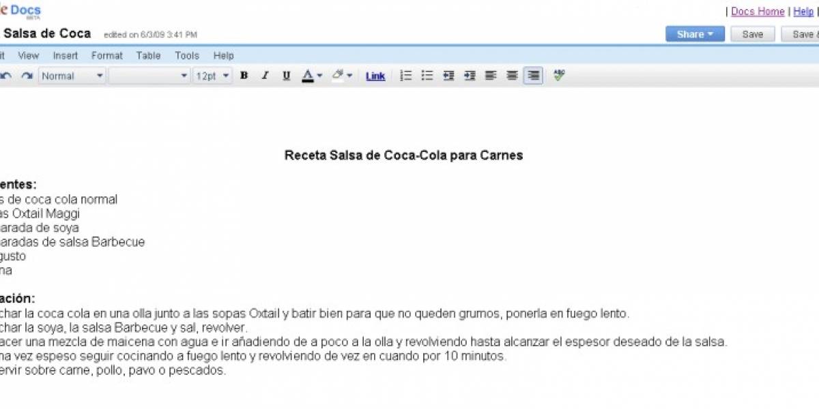This screenshot has height=409, width=819.
Task: Align text to the right
Action: click(x=534, y=76)
